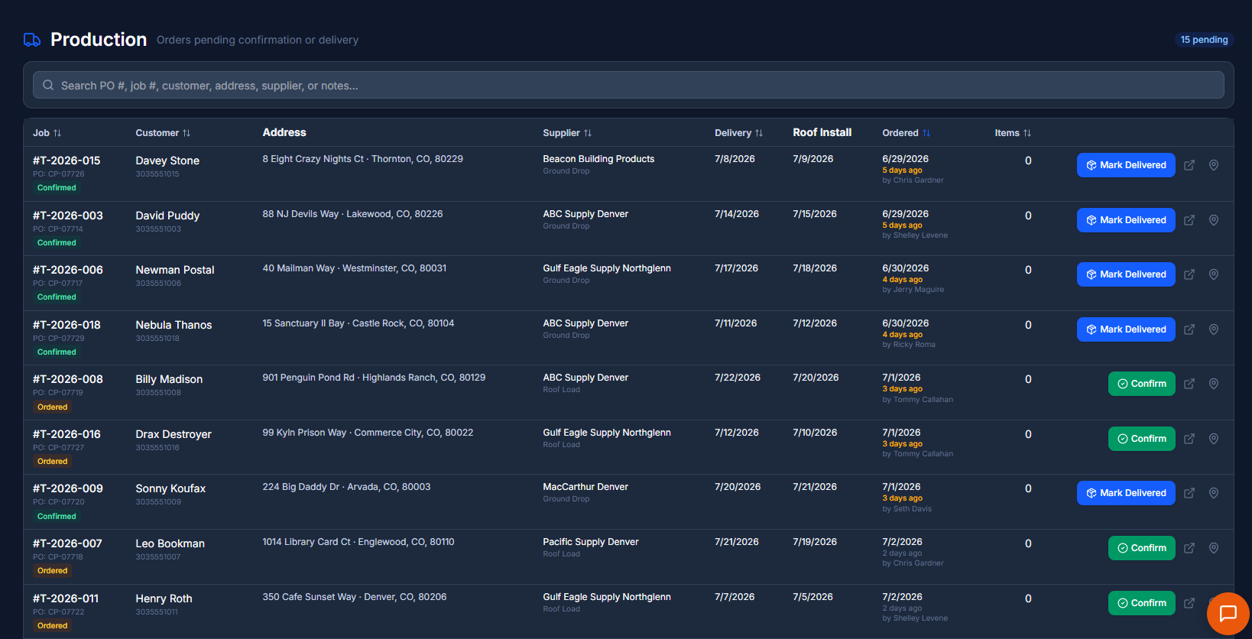Click Ordered status badge for T-2026-008

52,407
